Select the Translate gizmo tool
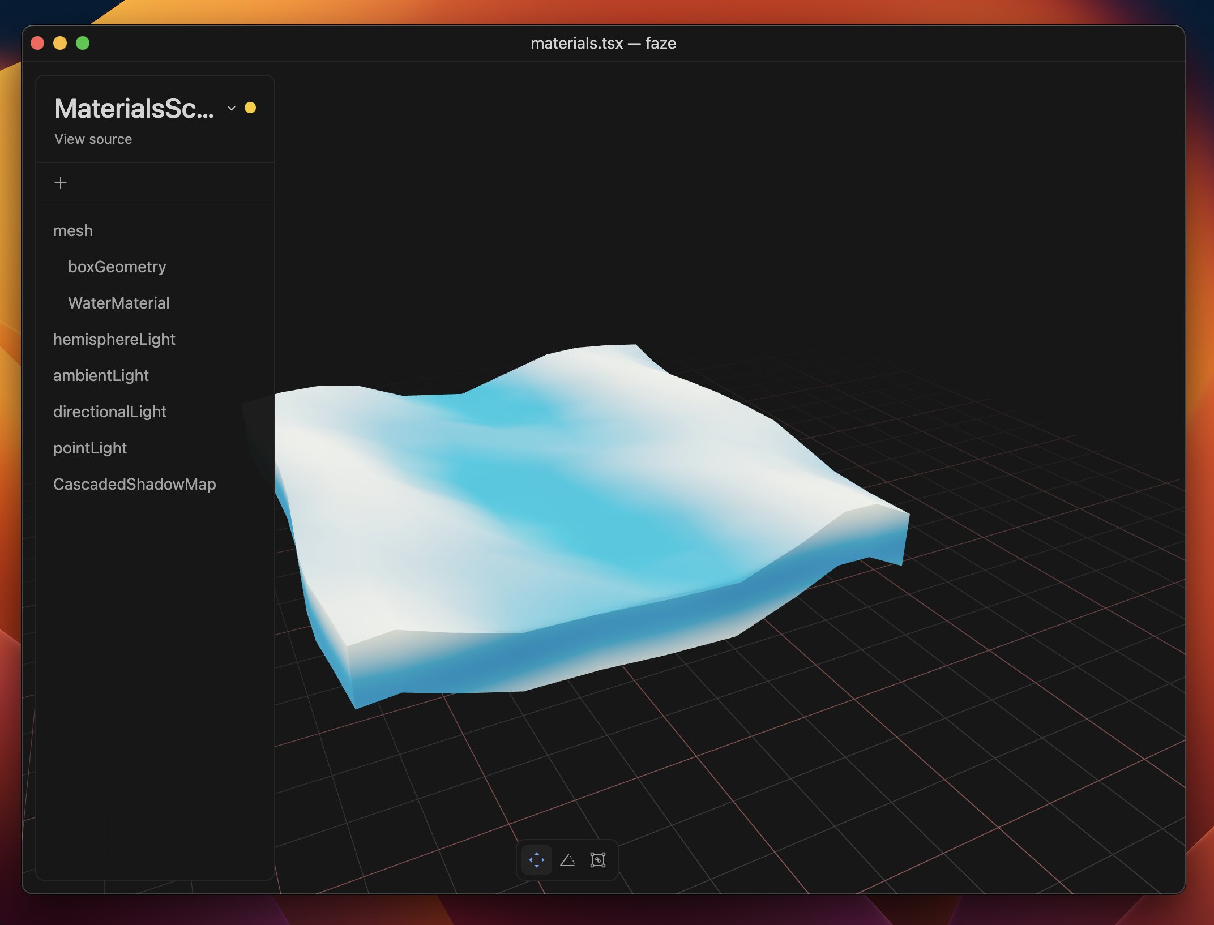1214x925 pixels. [536, 860]
